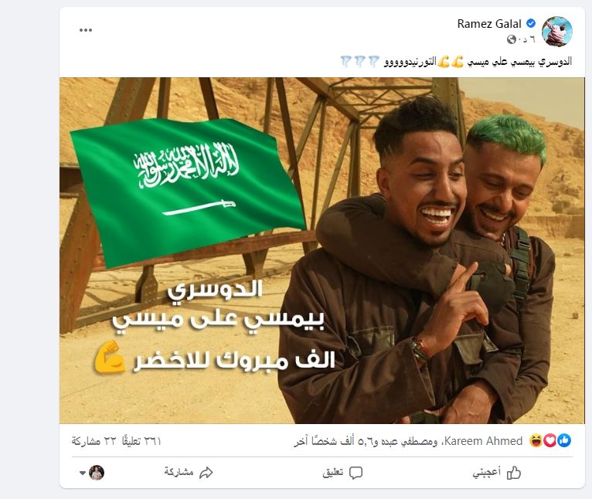This screenshot has width=592, height=499.
Task: Open the post photo with Saudi flag
Action: click(x=322, y=250)
